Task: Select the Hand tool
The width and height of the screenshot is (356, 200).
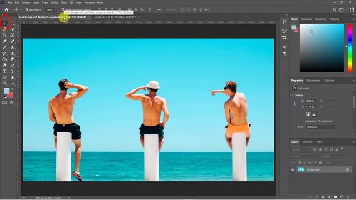Action: (12, 77)
